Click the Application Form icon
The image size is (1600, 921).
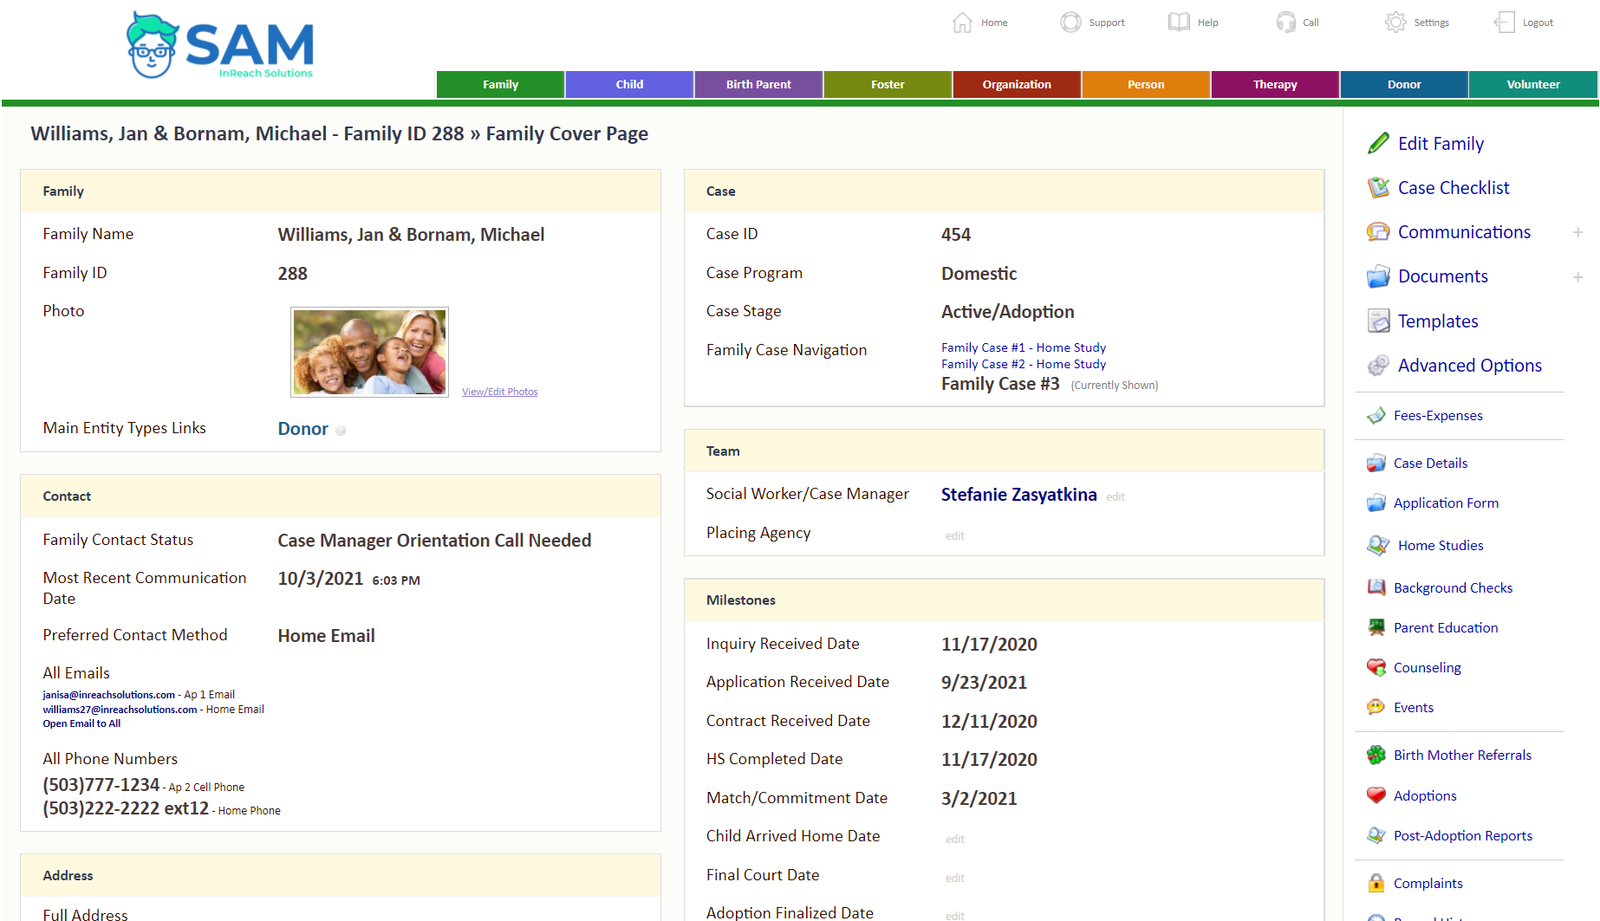pyautogui.click(x=1376, y=503)
